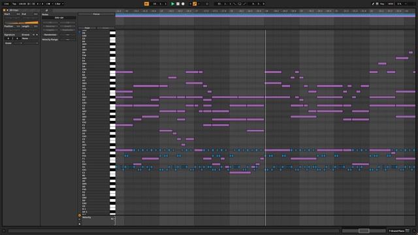Toggle the Punch-In switch icon
This screenshot has width=418, height=235.
[x=234, y=4]
